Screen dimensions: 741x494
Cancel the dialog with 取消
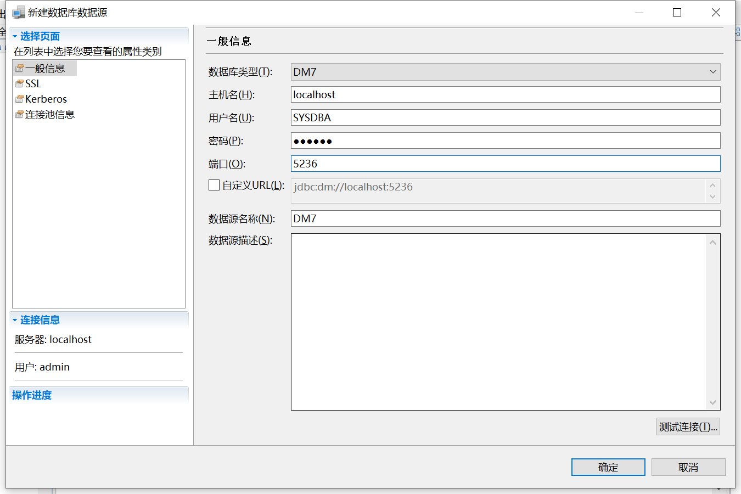click(x=688, y=467)
